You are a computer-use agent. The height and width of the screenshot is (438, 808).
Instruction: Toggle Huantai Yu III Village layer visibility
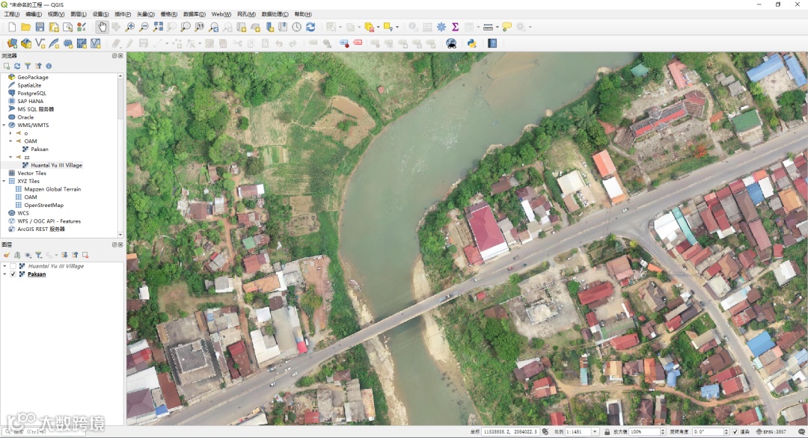tap(13, 266)
